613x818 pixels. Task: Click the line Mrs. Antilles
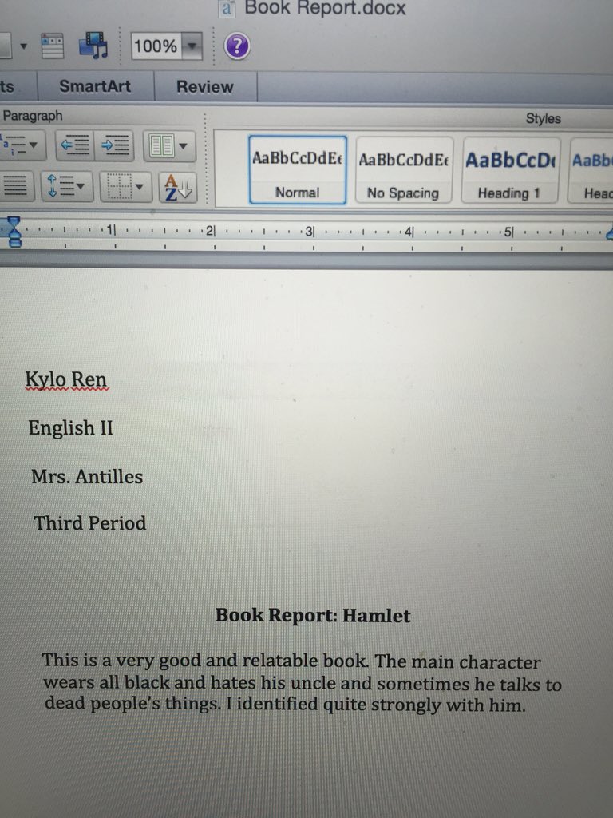tap(87, 476)
